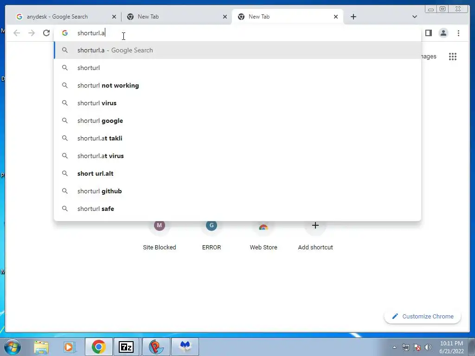Select 'shorturl not working' suggestion
The height and width of the screenshot is (356, 475).
[x=237, y=85]
